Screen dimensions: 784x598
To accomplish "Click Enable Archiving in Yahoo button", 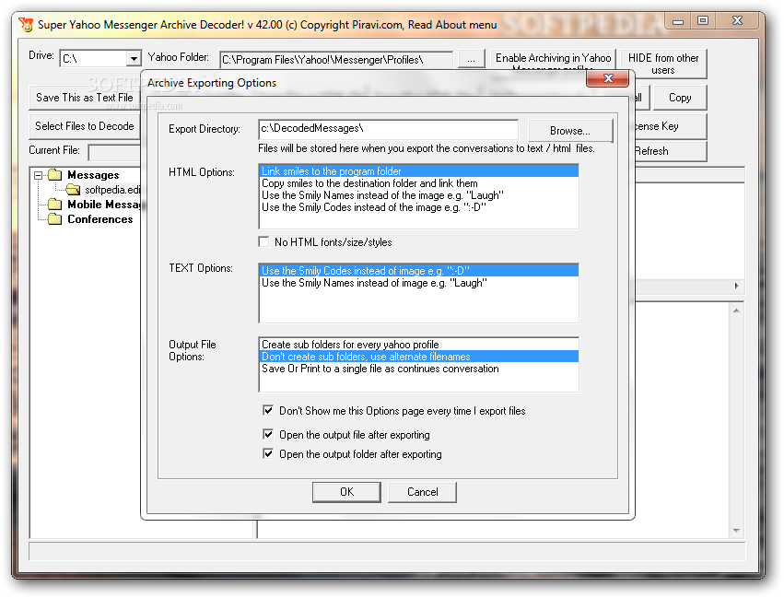I will tap(553, 61).
